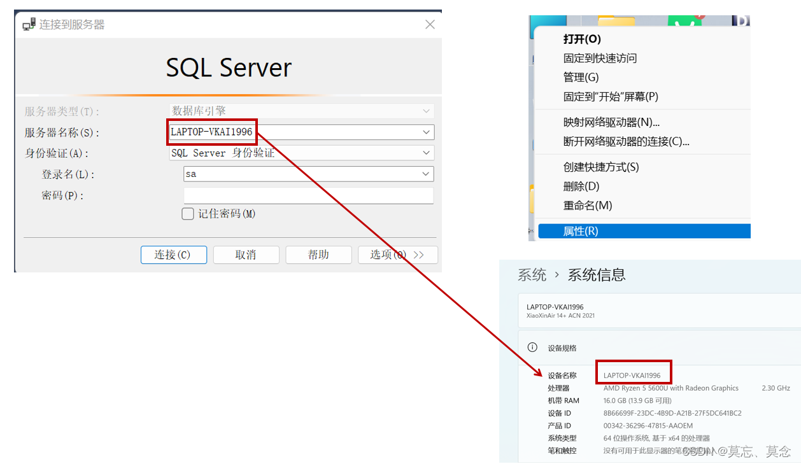Click the 处理器 label
Viewport: 801px width, 464px height.
[558, 388]
